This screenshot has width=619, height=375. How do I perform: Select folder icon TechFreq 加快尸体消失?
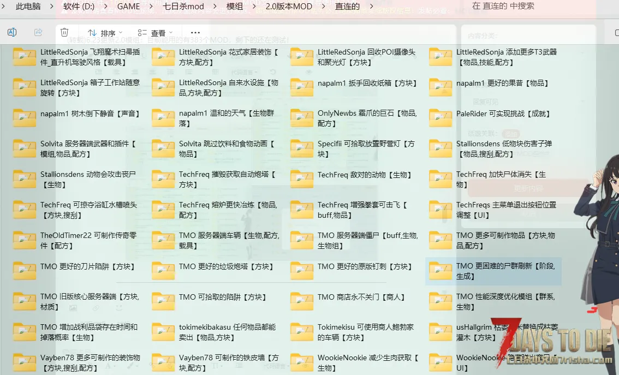click(441, 179)
